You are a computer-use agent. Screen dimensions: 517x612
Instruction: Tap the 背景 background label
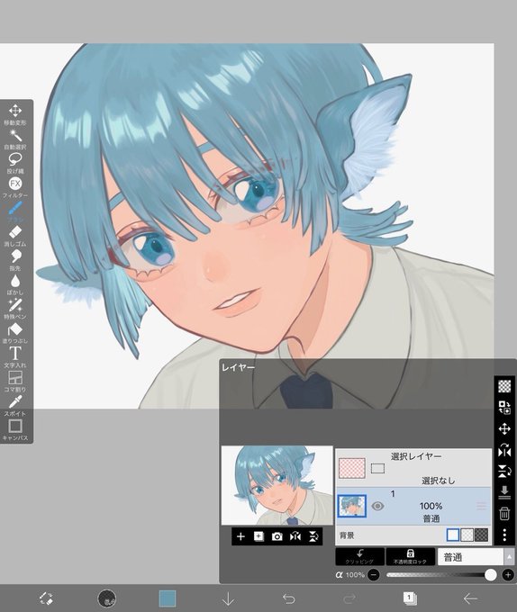[x=347, y=535]
